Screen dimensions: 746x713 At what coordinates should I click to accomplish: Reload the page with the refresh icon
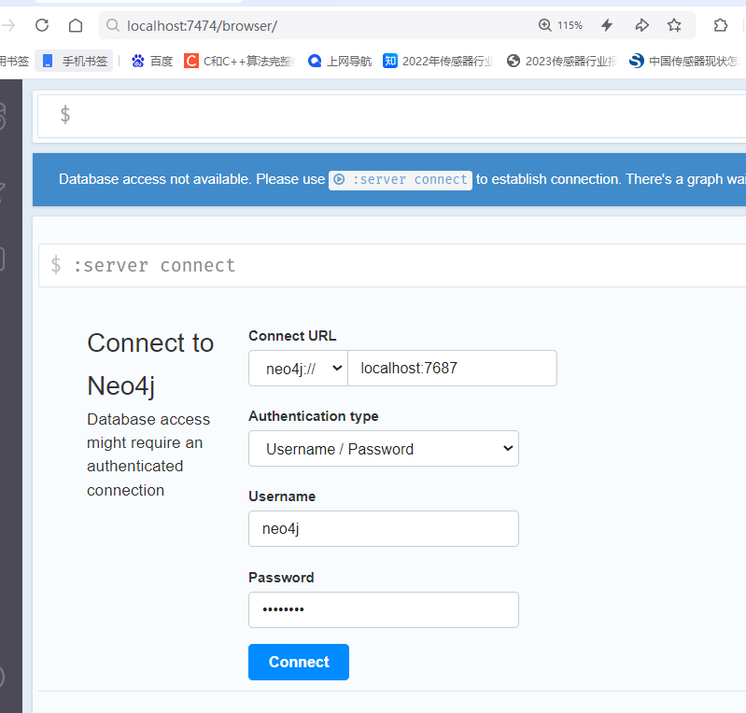pyautogui.click(x=42, y=25)
